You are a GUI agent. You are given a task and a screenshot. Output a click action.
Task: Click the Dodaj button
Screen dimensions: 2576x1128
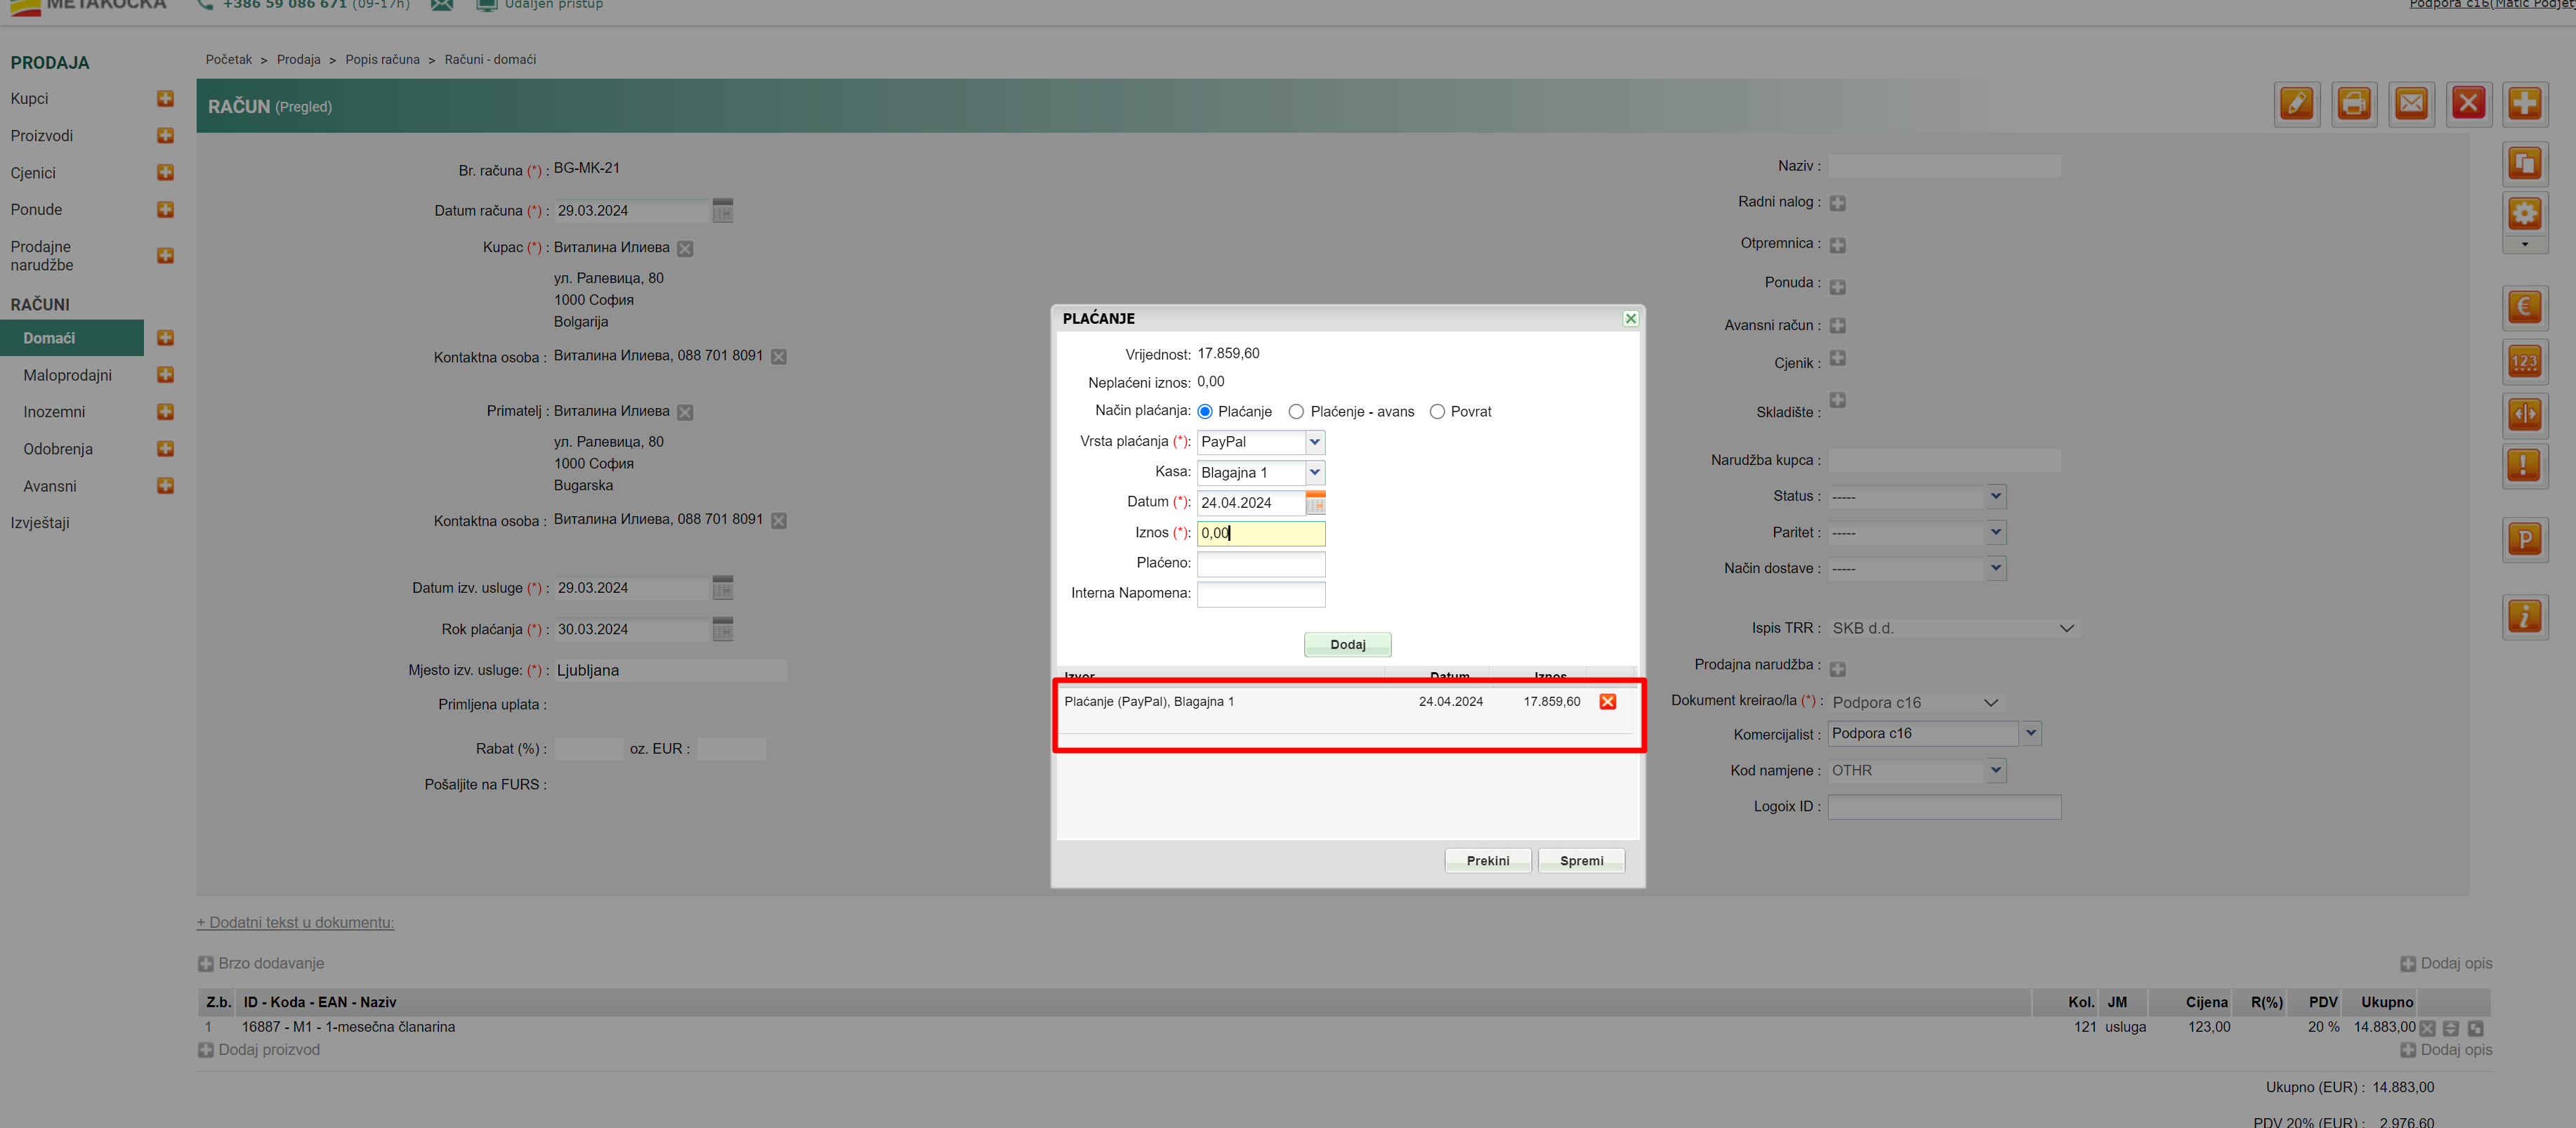tap(1347, 645)
